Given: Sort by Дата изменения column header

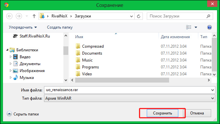Looking at the screenshot, I should [x=175, y=37].
